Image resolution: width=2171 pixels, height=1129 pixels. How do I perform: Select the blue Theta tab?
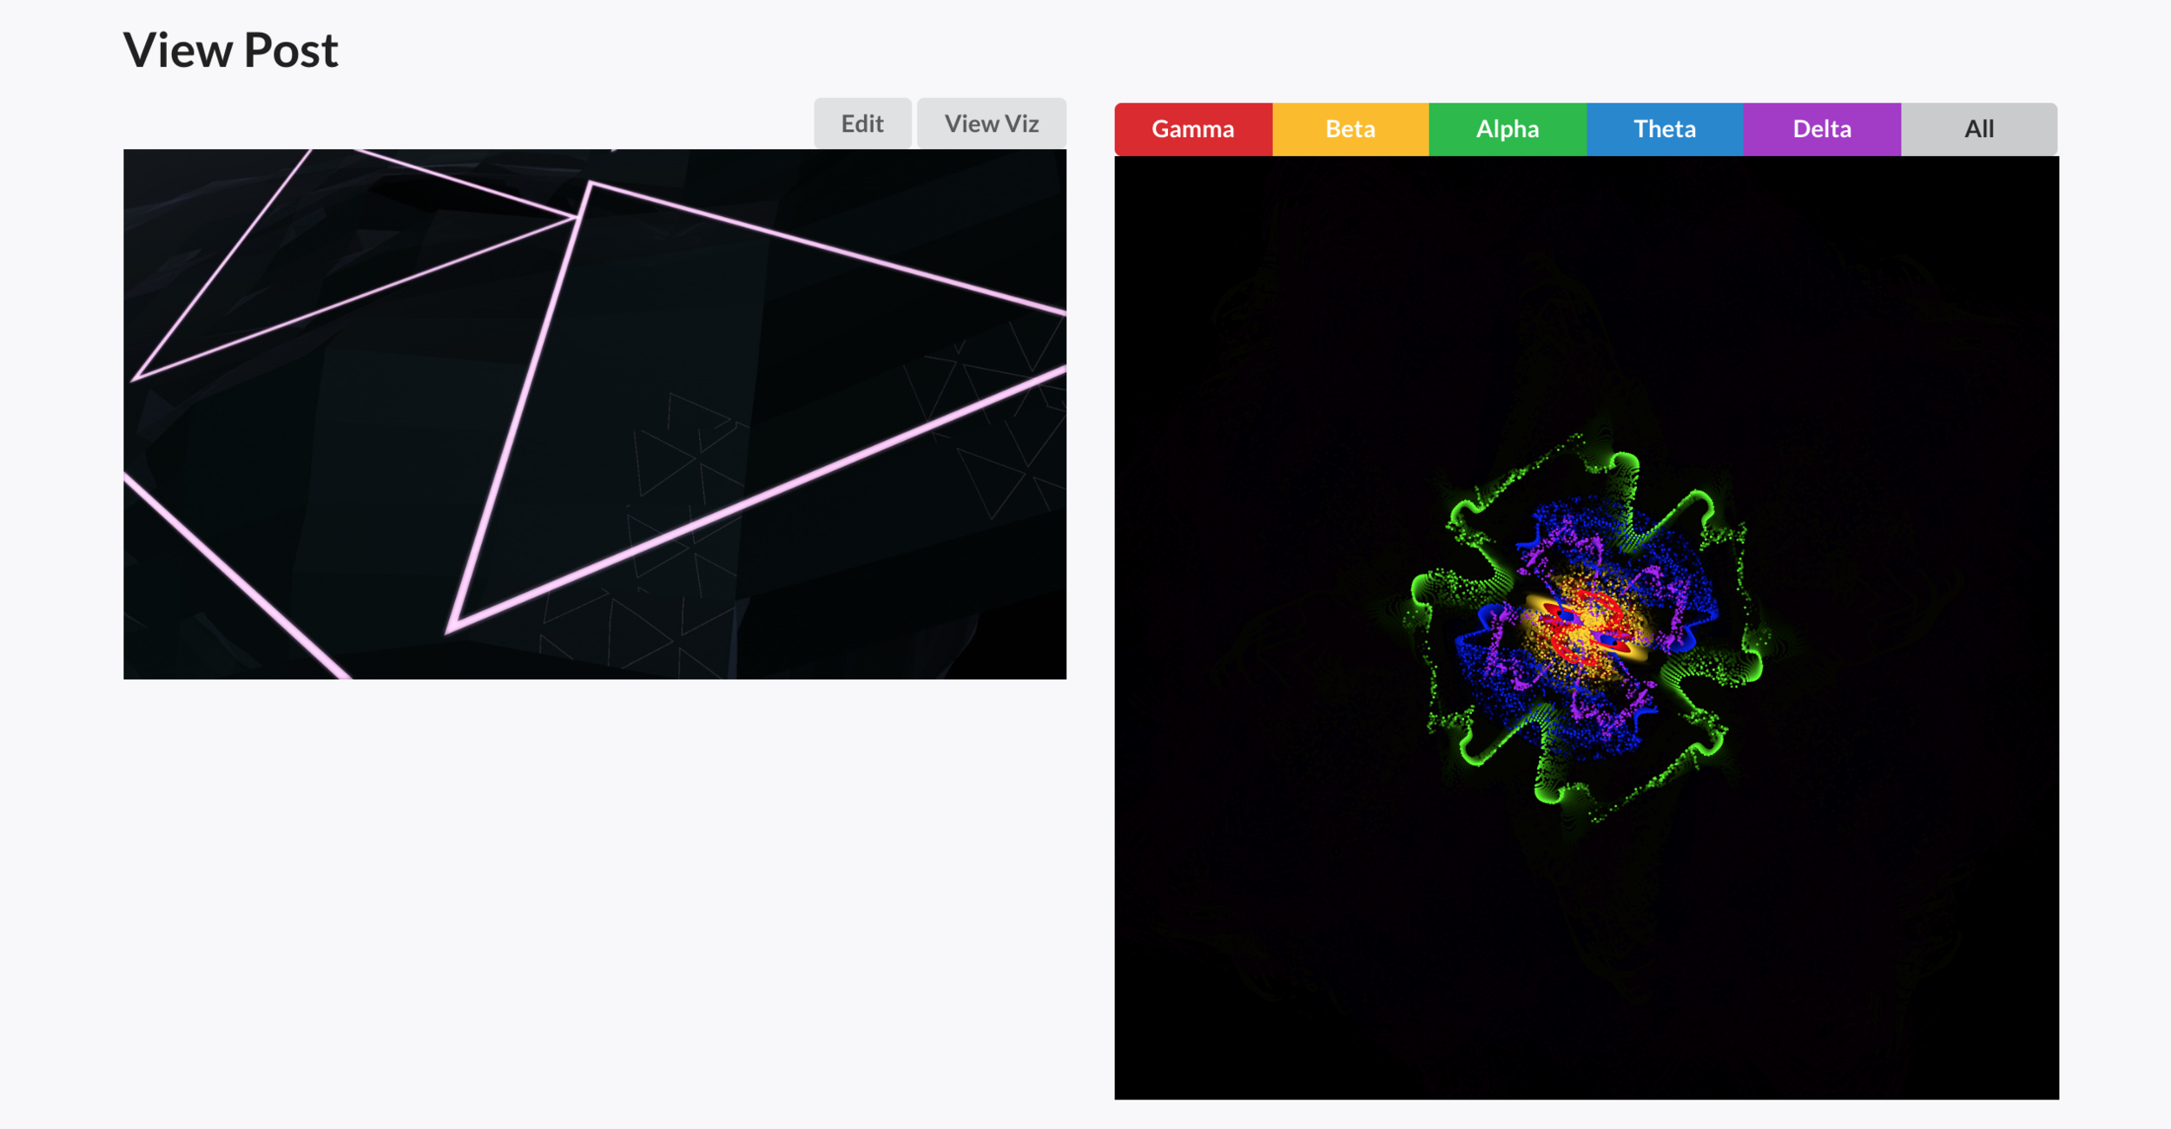pos(1665,129)
